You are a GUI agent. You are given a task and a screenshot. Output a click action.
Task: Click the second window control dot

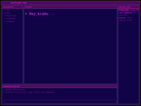coord(5,3)
